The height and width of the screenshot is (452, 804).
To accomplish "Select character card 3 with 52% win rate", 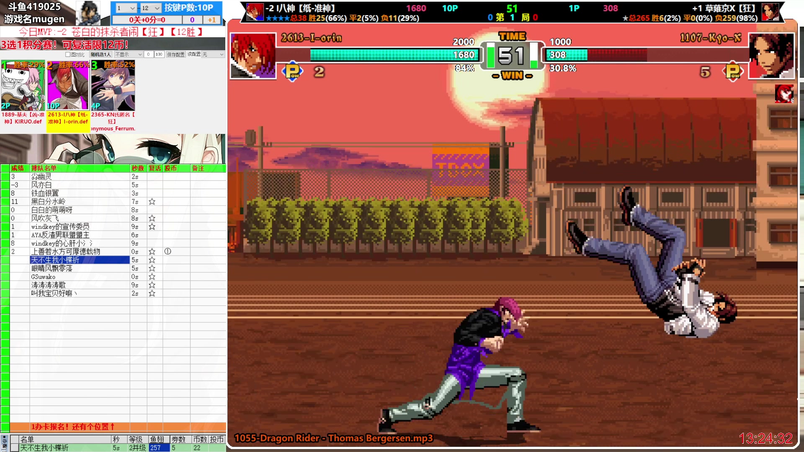I will 113,86.
